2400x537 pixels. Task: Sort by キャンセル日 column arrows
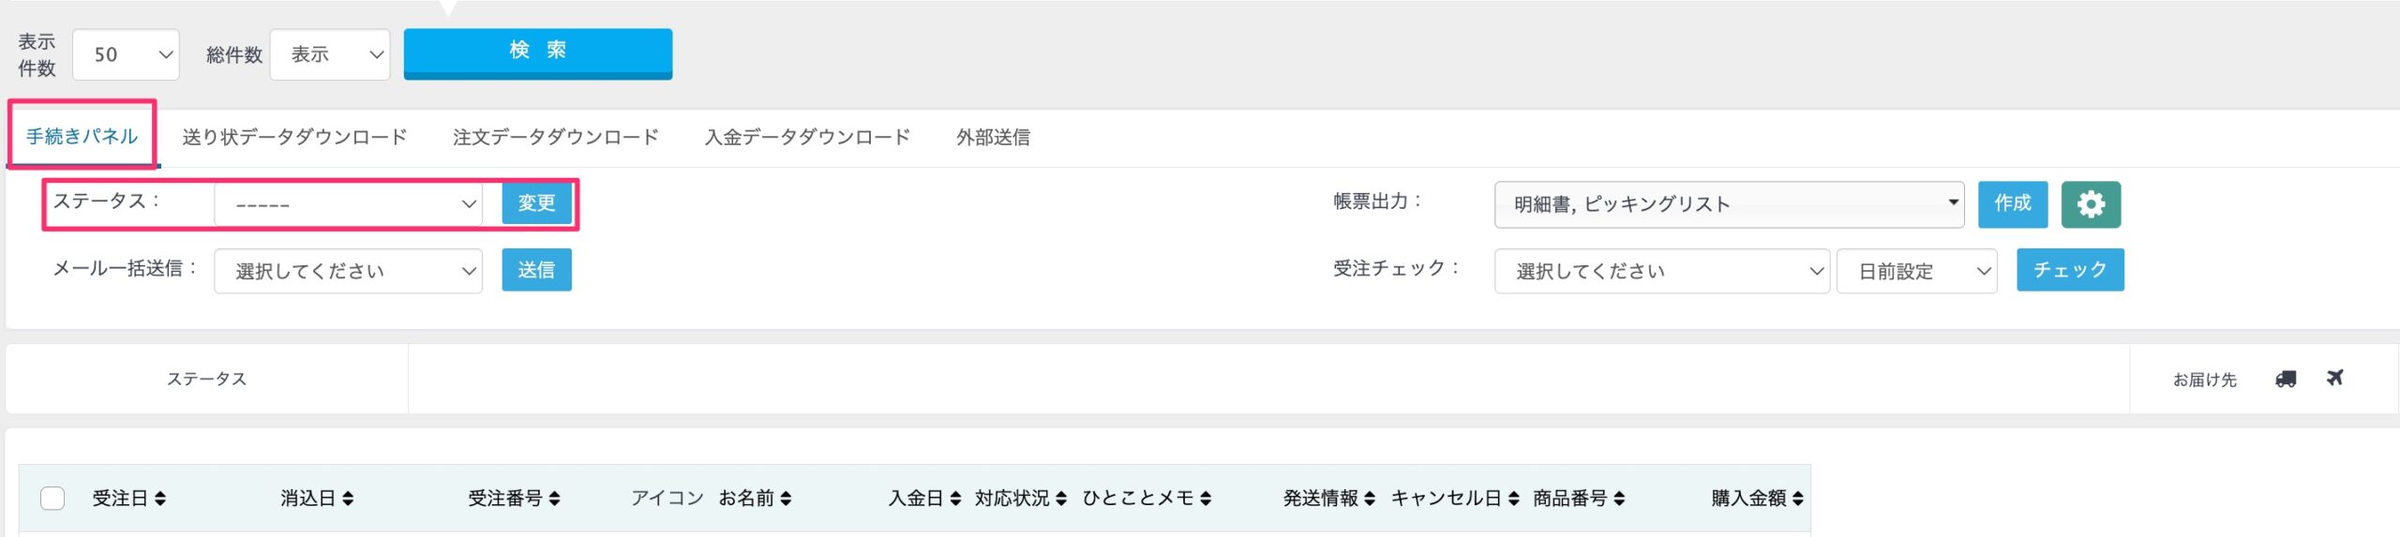coord(1513,499)
